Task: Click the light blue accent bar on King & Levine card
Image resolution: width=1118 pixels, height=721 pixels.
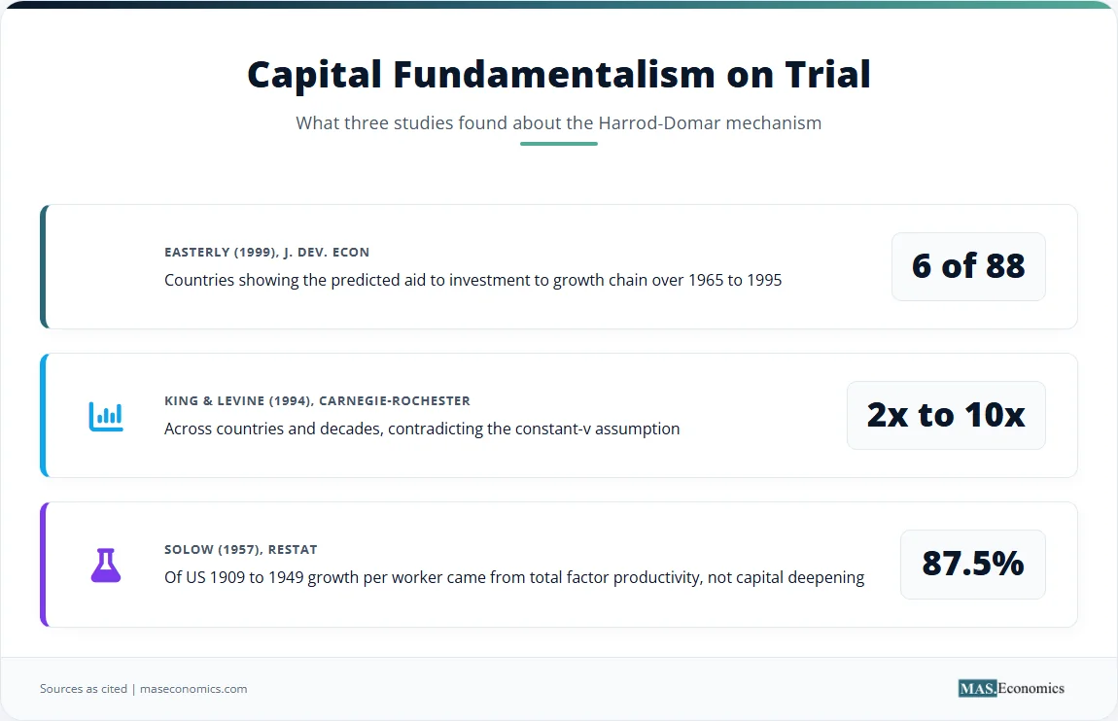Action: tap(44, 415)
